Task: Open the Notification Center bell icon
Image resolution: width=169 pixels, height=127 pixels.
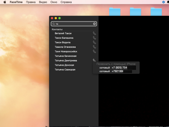Action: [168, 2]
